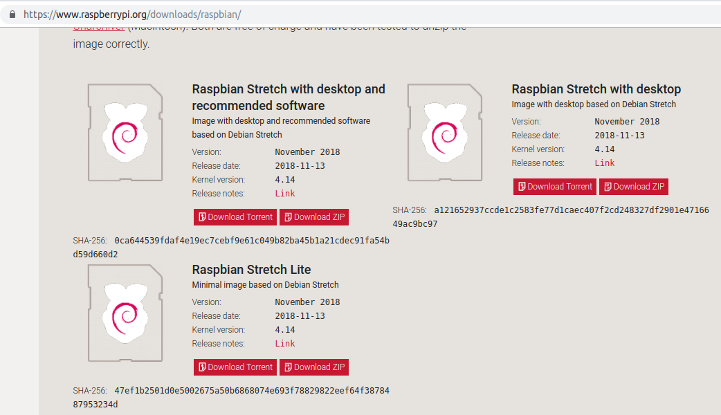The image size is (721, 415).
Task: Click kernel version 4.14 for Stretch with desktop
Action: [605, 149]
